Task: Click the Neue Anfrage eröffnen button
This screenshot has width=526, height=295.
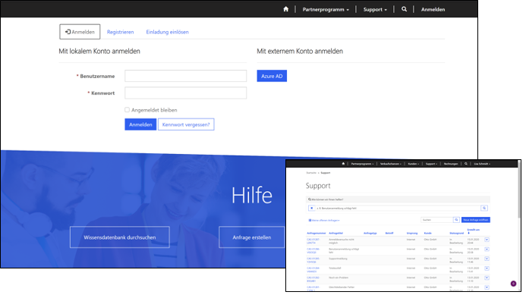Action: coord(476,220)
